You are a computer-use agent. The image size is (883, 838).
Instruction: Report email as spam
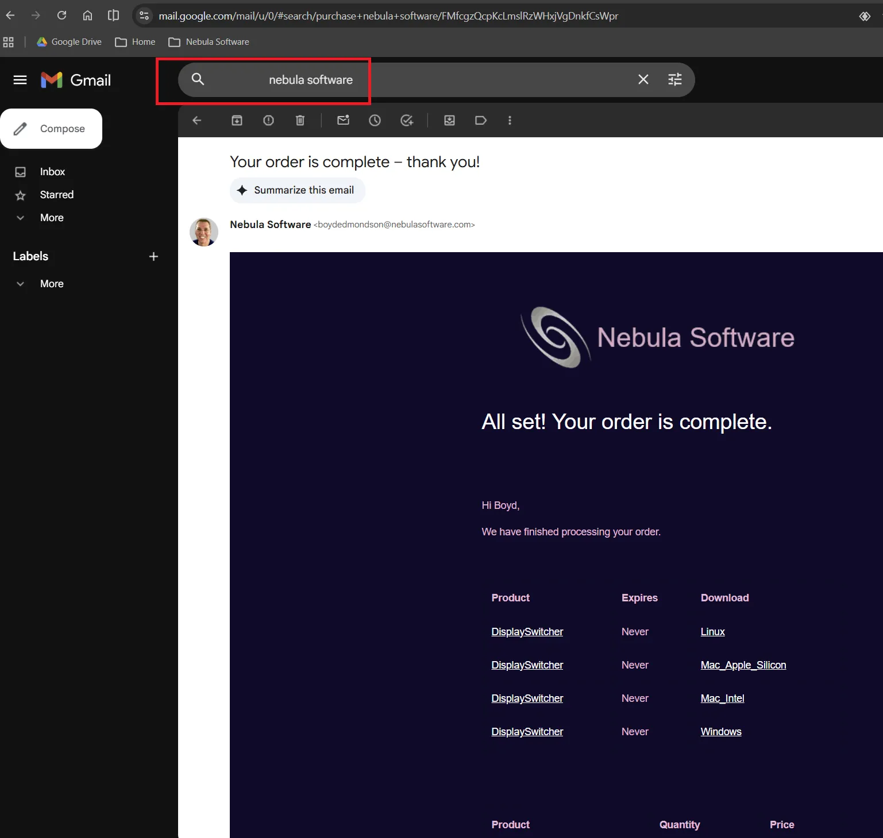(268, 121)
